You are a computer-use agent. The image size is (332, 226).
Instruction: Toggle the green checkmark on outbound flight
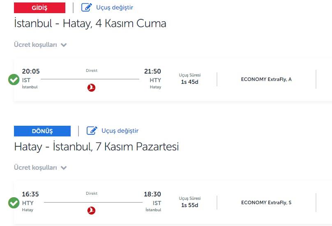tap(14, 79)
